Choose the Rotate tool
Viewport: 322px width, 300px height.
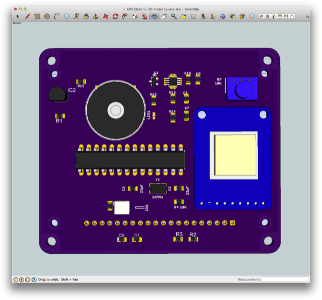coord(115,16)
